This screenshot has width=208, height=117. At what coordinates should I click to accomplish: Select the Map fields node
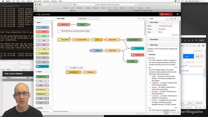(x=112, y=40)
